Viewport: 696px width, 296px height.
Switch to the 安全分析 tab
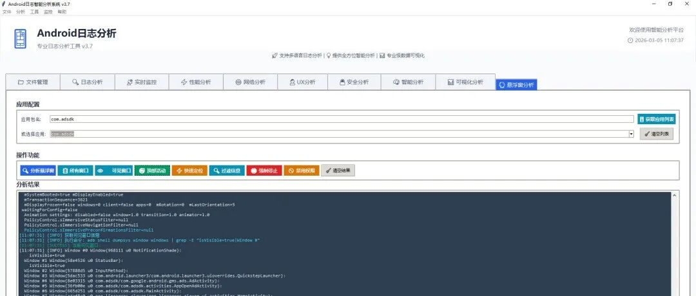[354, 82]
